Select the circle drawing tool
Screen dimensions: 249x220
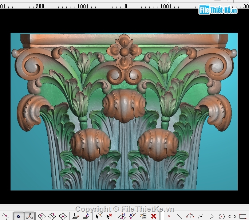[222, 216]
